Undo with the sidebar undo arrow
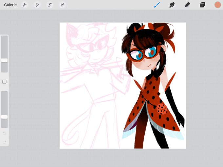223x167 pixels. (x=4, y=133)
